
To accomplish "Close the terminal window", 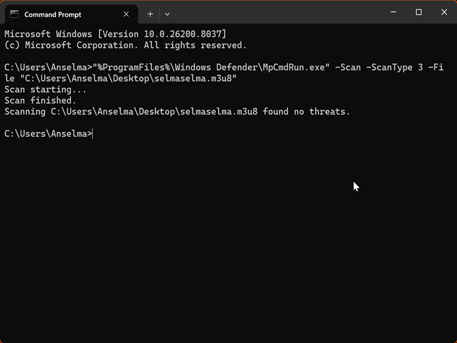I will pyautogui.click(x=444, y=13).
